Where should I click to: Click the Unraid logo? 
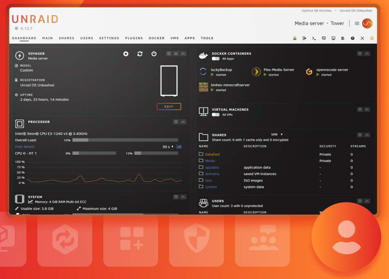[35, 19]
